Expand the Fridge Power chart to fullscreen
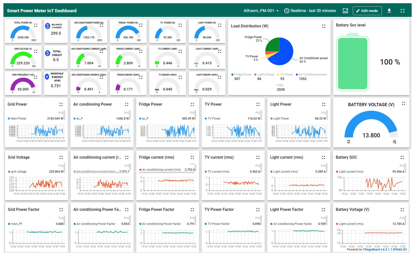The width and height of the screenshot is (414, 256). [x=192, y=104]
